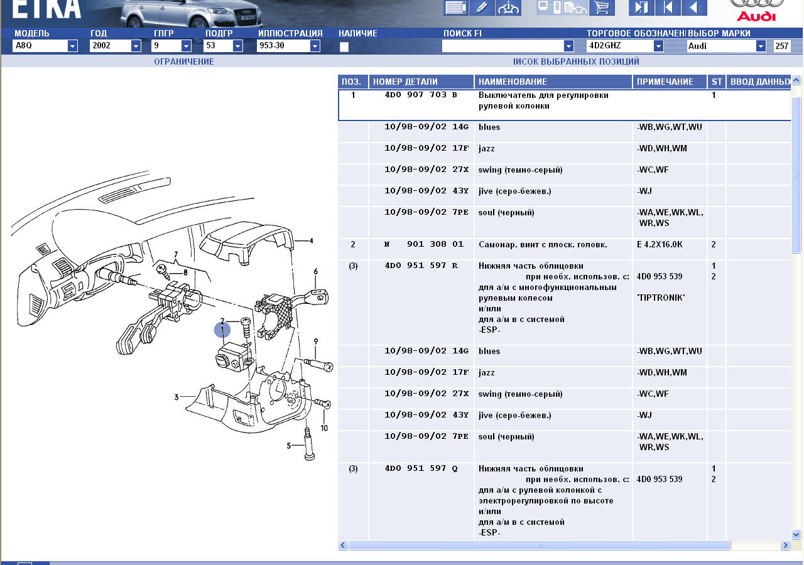Click the vehicle information icon
The image size is (804, 565).
pos(508,8)
